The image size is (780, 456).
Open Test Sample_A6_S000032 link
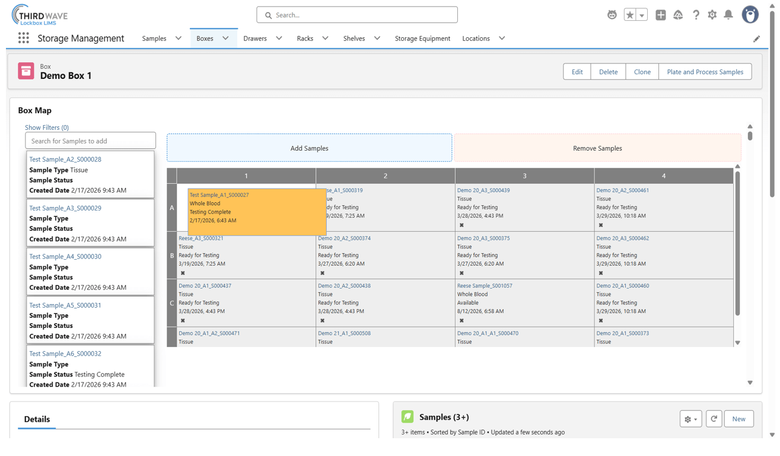click(65, 354)
